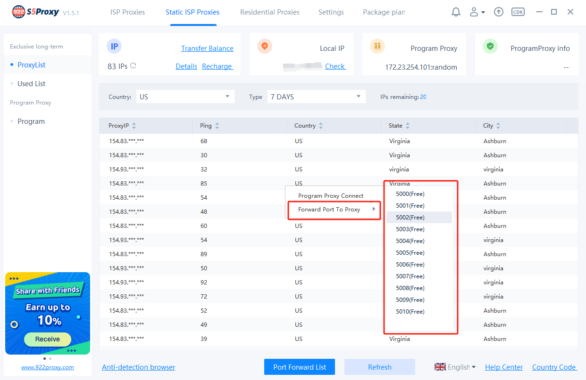Click the Port Forward List button
This screenshot has height=380, width=586.
300,367
